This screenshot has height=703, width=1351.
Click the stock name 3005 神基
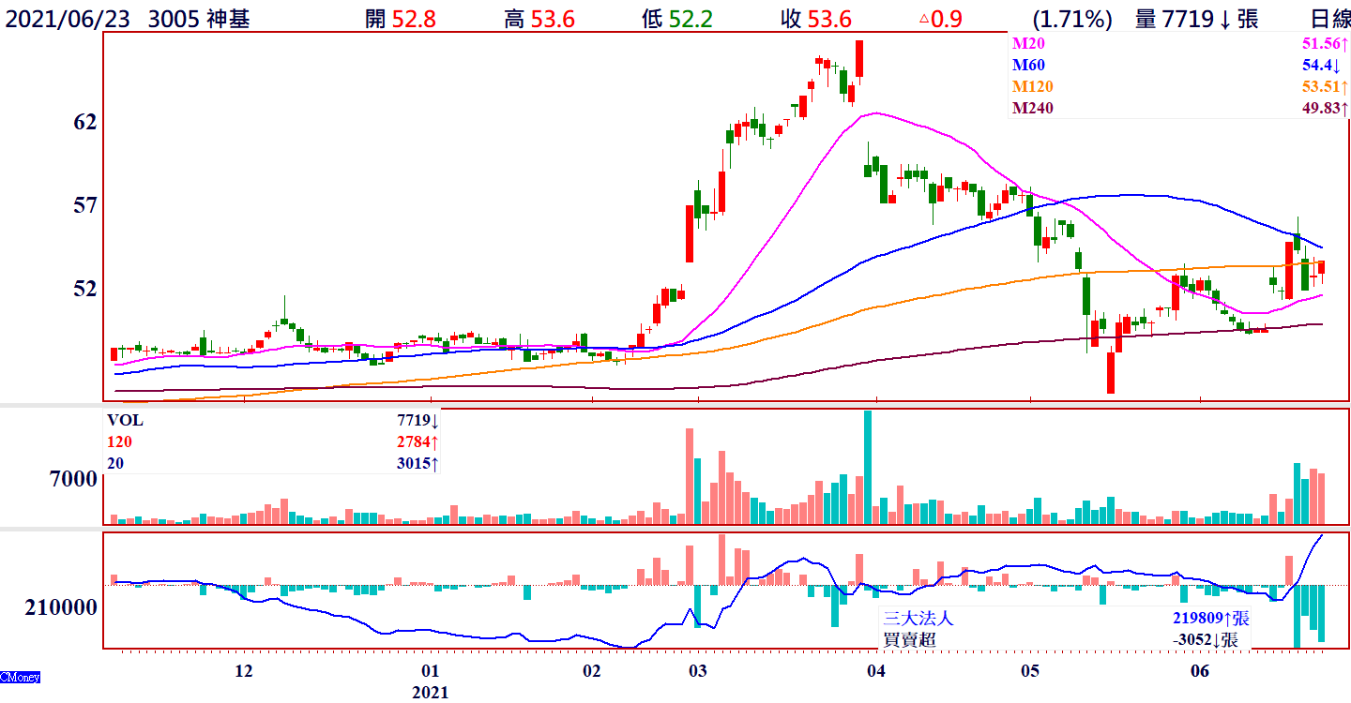coord(199,19)
